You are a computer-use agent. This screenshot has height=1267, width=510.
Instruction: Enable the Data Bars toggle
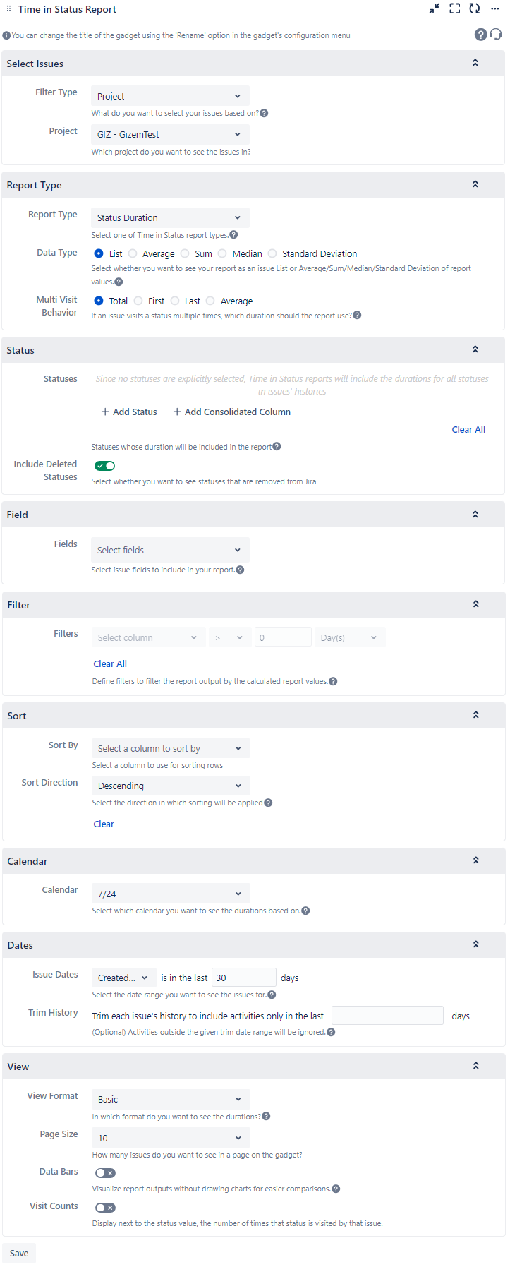point(105,1173)
